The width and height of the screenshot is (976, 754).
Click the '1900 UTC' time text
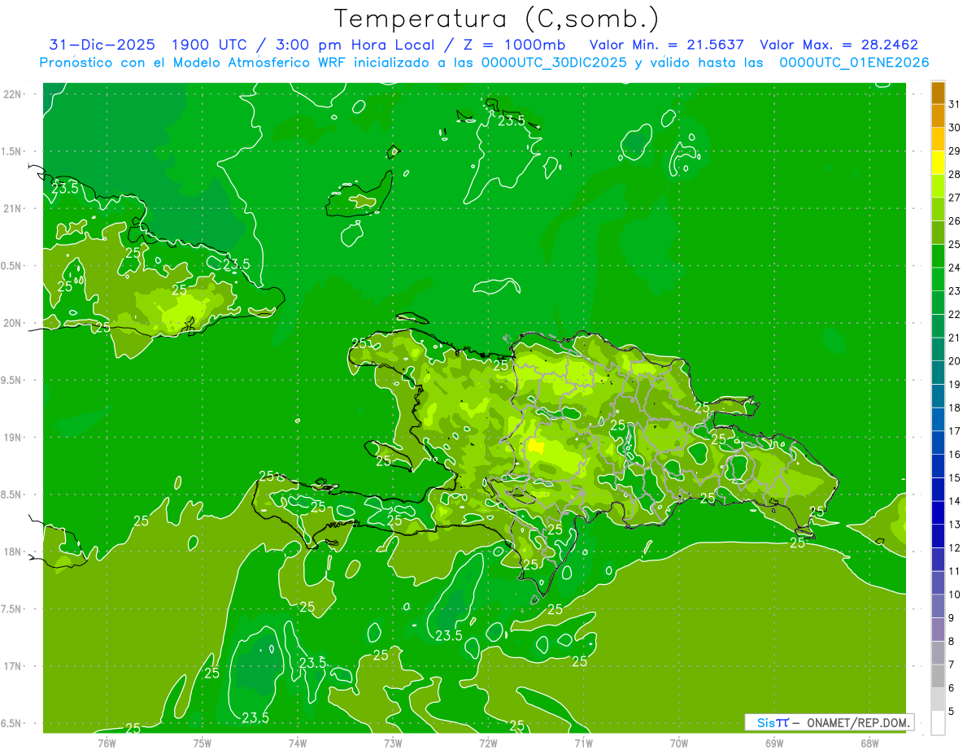pyautogui.click(x=207, y=45)
